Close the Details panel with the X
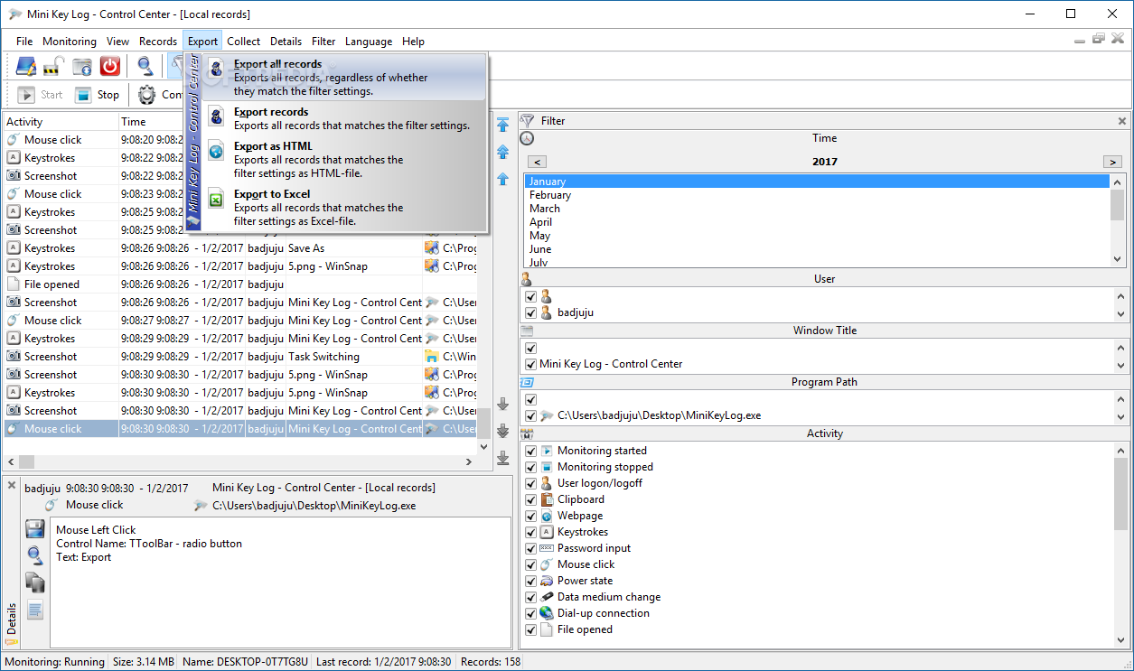The height and width of the screenshot is (671, 1134). [12, 485]
